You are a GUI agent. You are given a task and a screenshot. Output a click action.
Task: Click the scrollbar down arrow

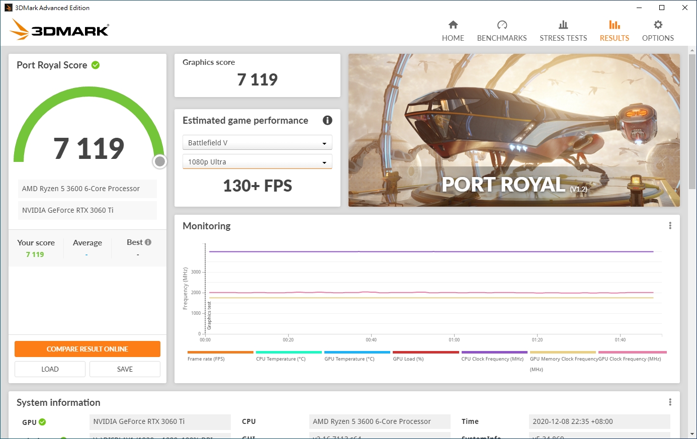click(692, 434)
